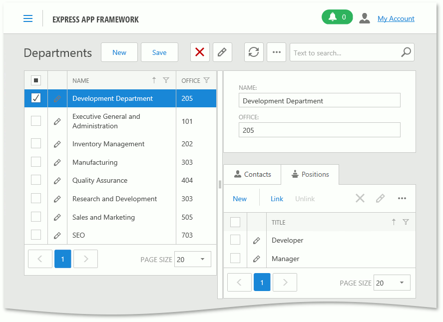Click the refresh icon in Departments toolbar
The image size is (443, 322).
click(254, 52)
